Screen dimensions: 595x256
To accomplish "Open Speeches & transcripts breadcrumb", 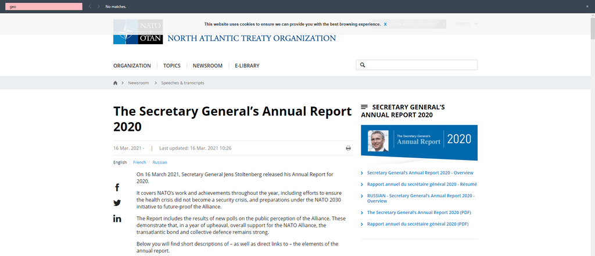I will (182, 83).
